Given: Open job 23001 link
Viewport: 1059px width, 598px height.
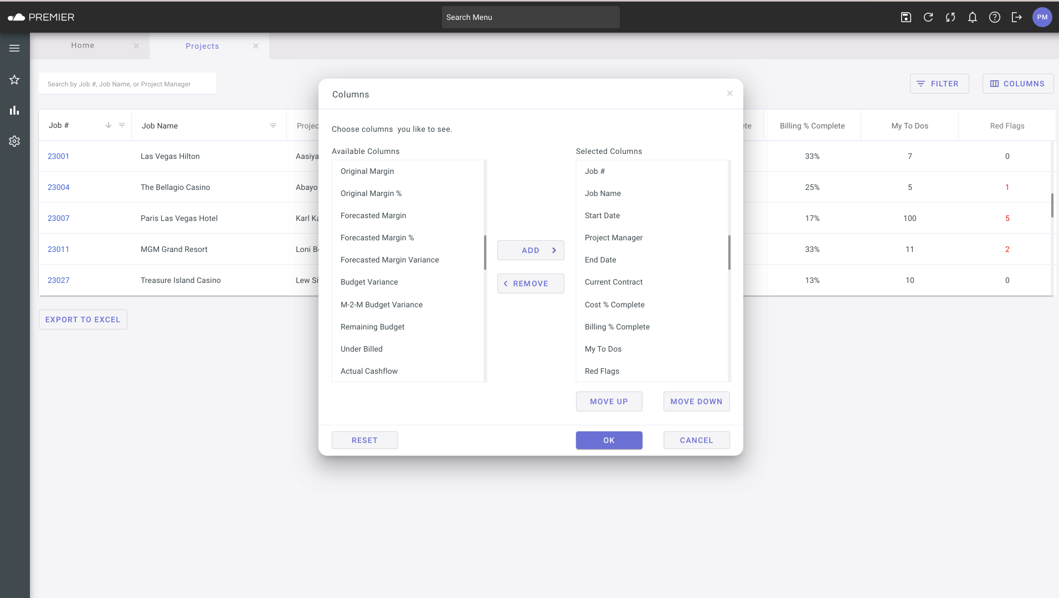Looking at the screenshot, I should tap(58, 156).
